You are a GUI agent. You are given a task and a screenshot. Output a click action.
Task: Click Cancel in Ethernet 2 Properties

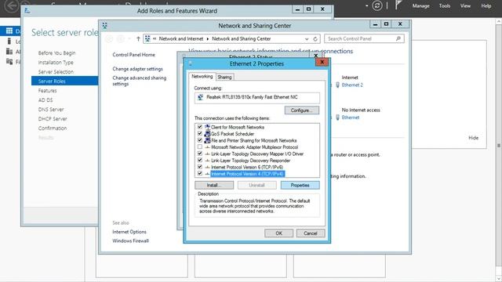(311, 233)
